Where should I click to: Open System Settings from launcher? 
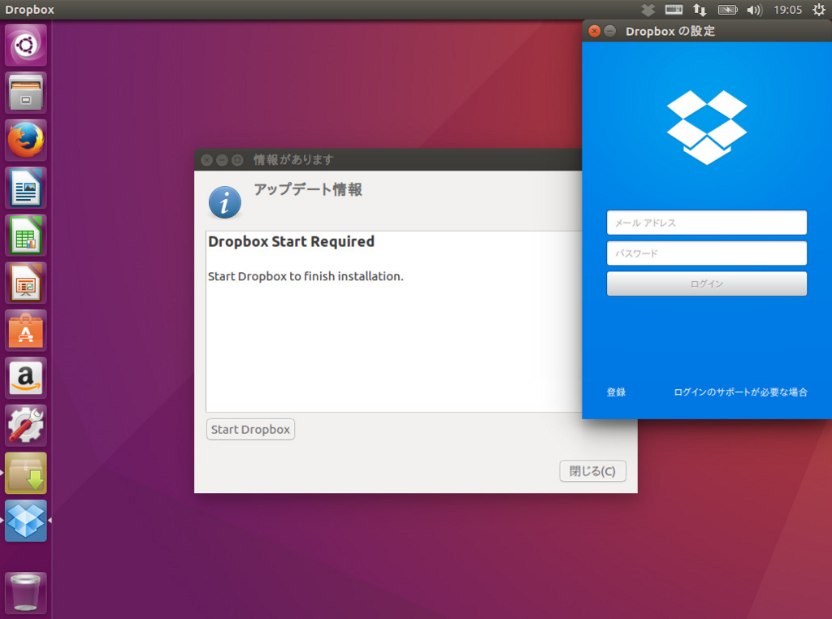pyautogui.click(x=25, y=426)
